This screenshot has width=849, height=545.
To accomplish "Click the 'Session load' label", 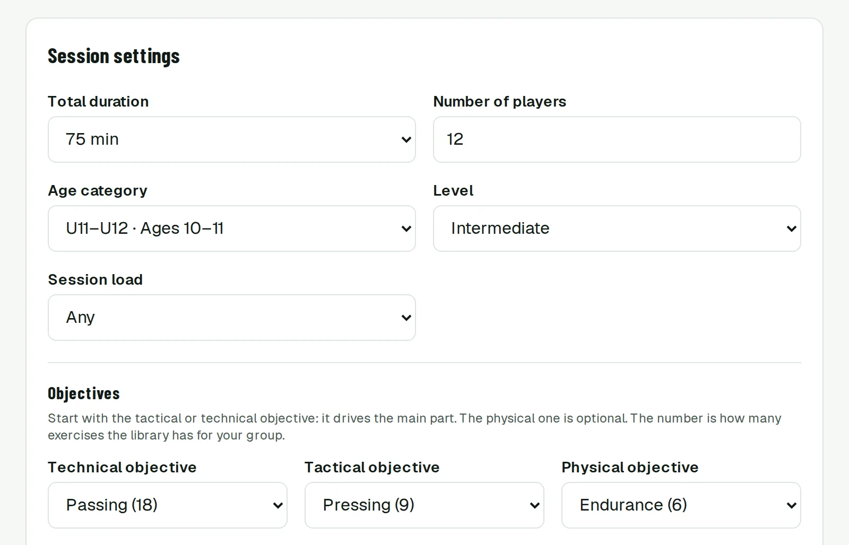I will 96,279.
